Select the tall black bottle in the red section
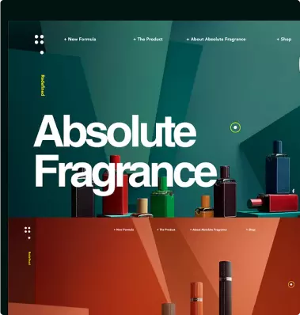This screenshot has height=315, width=300. (x=226, y=287)
